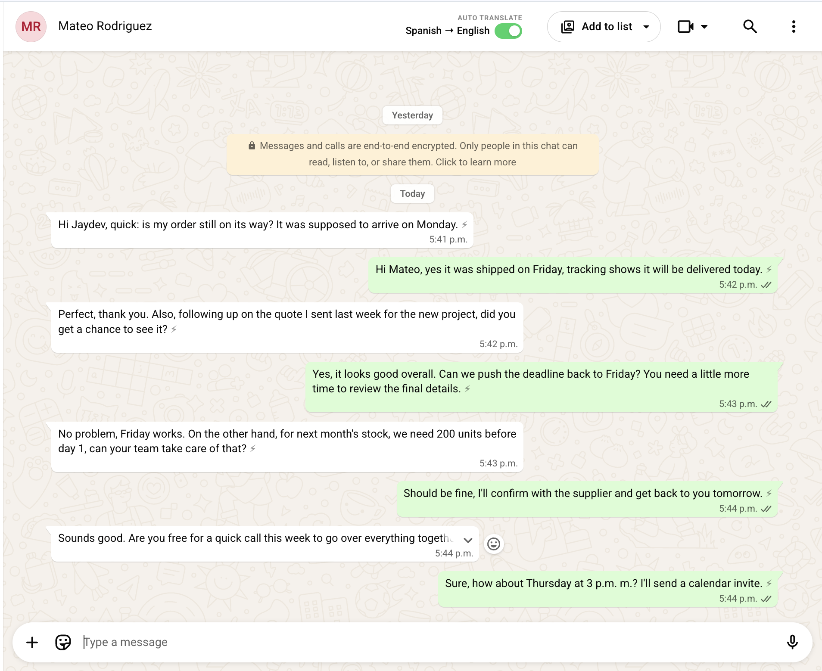
Task: Click read checkmarks on 5:43 p.m. sent message
Action: (x=766, y=404)
